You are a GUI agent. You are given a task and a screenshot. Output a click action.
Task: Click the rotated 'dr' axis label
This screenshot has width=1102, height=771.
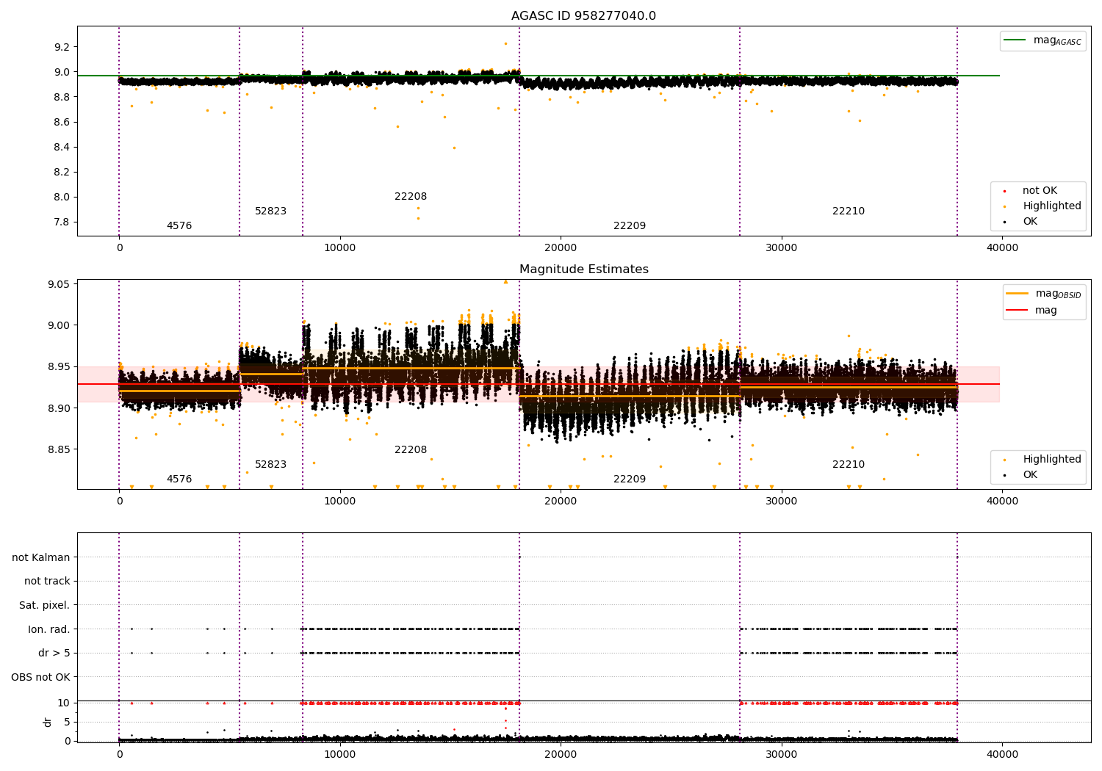(x=48, y=722)
